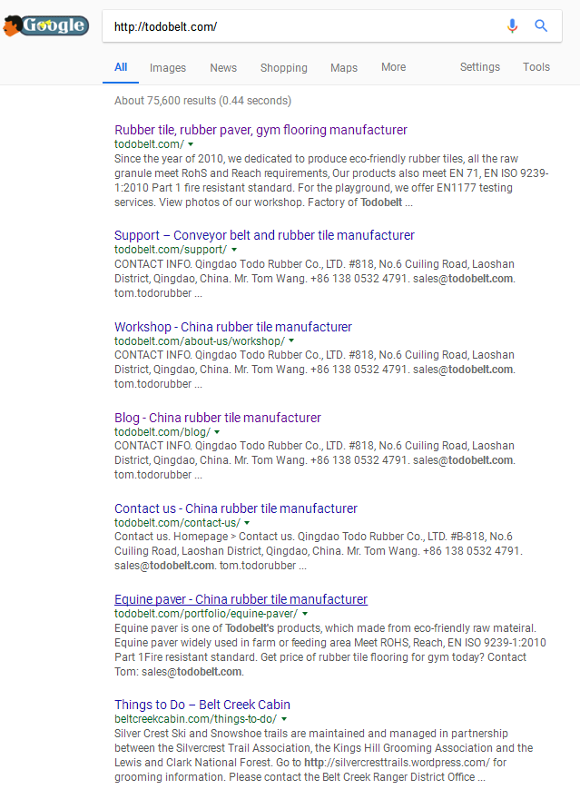Click the green URL todobelt.com/blog/
The image size is (580, 799).
pyautogui.click(x=162, y=432)
